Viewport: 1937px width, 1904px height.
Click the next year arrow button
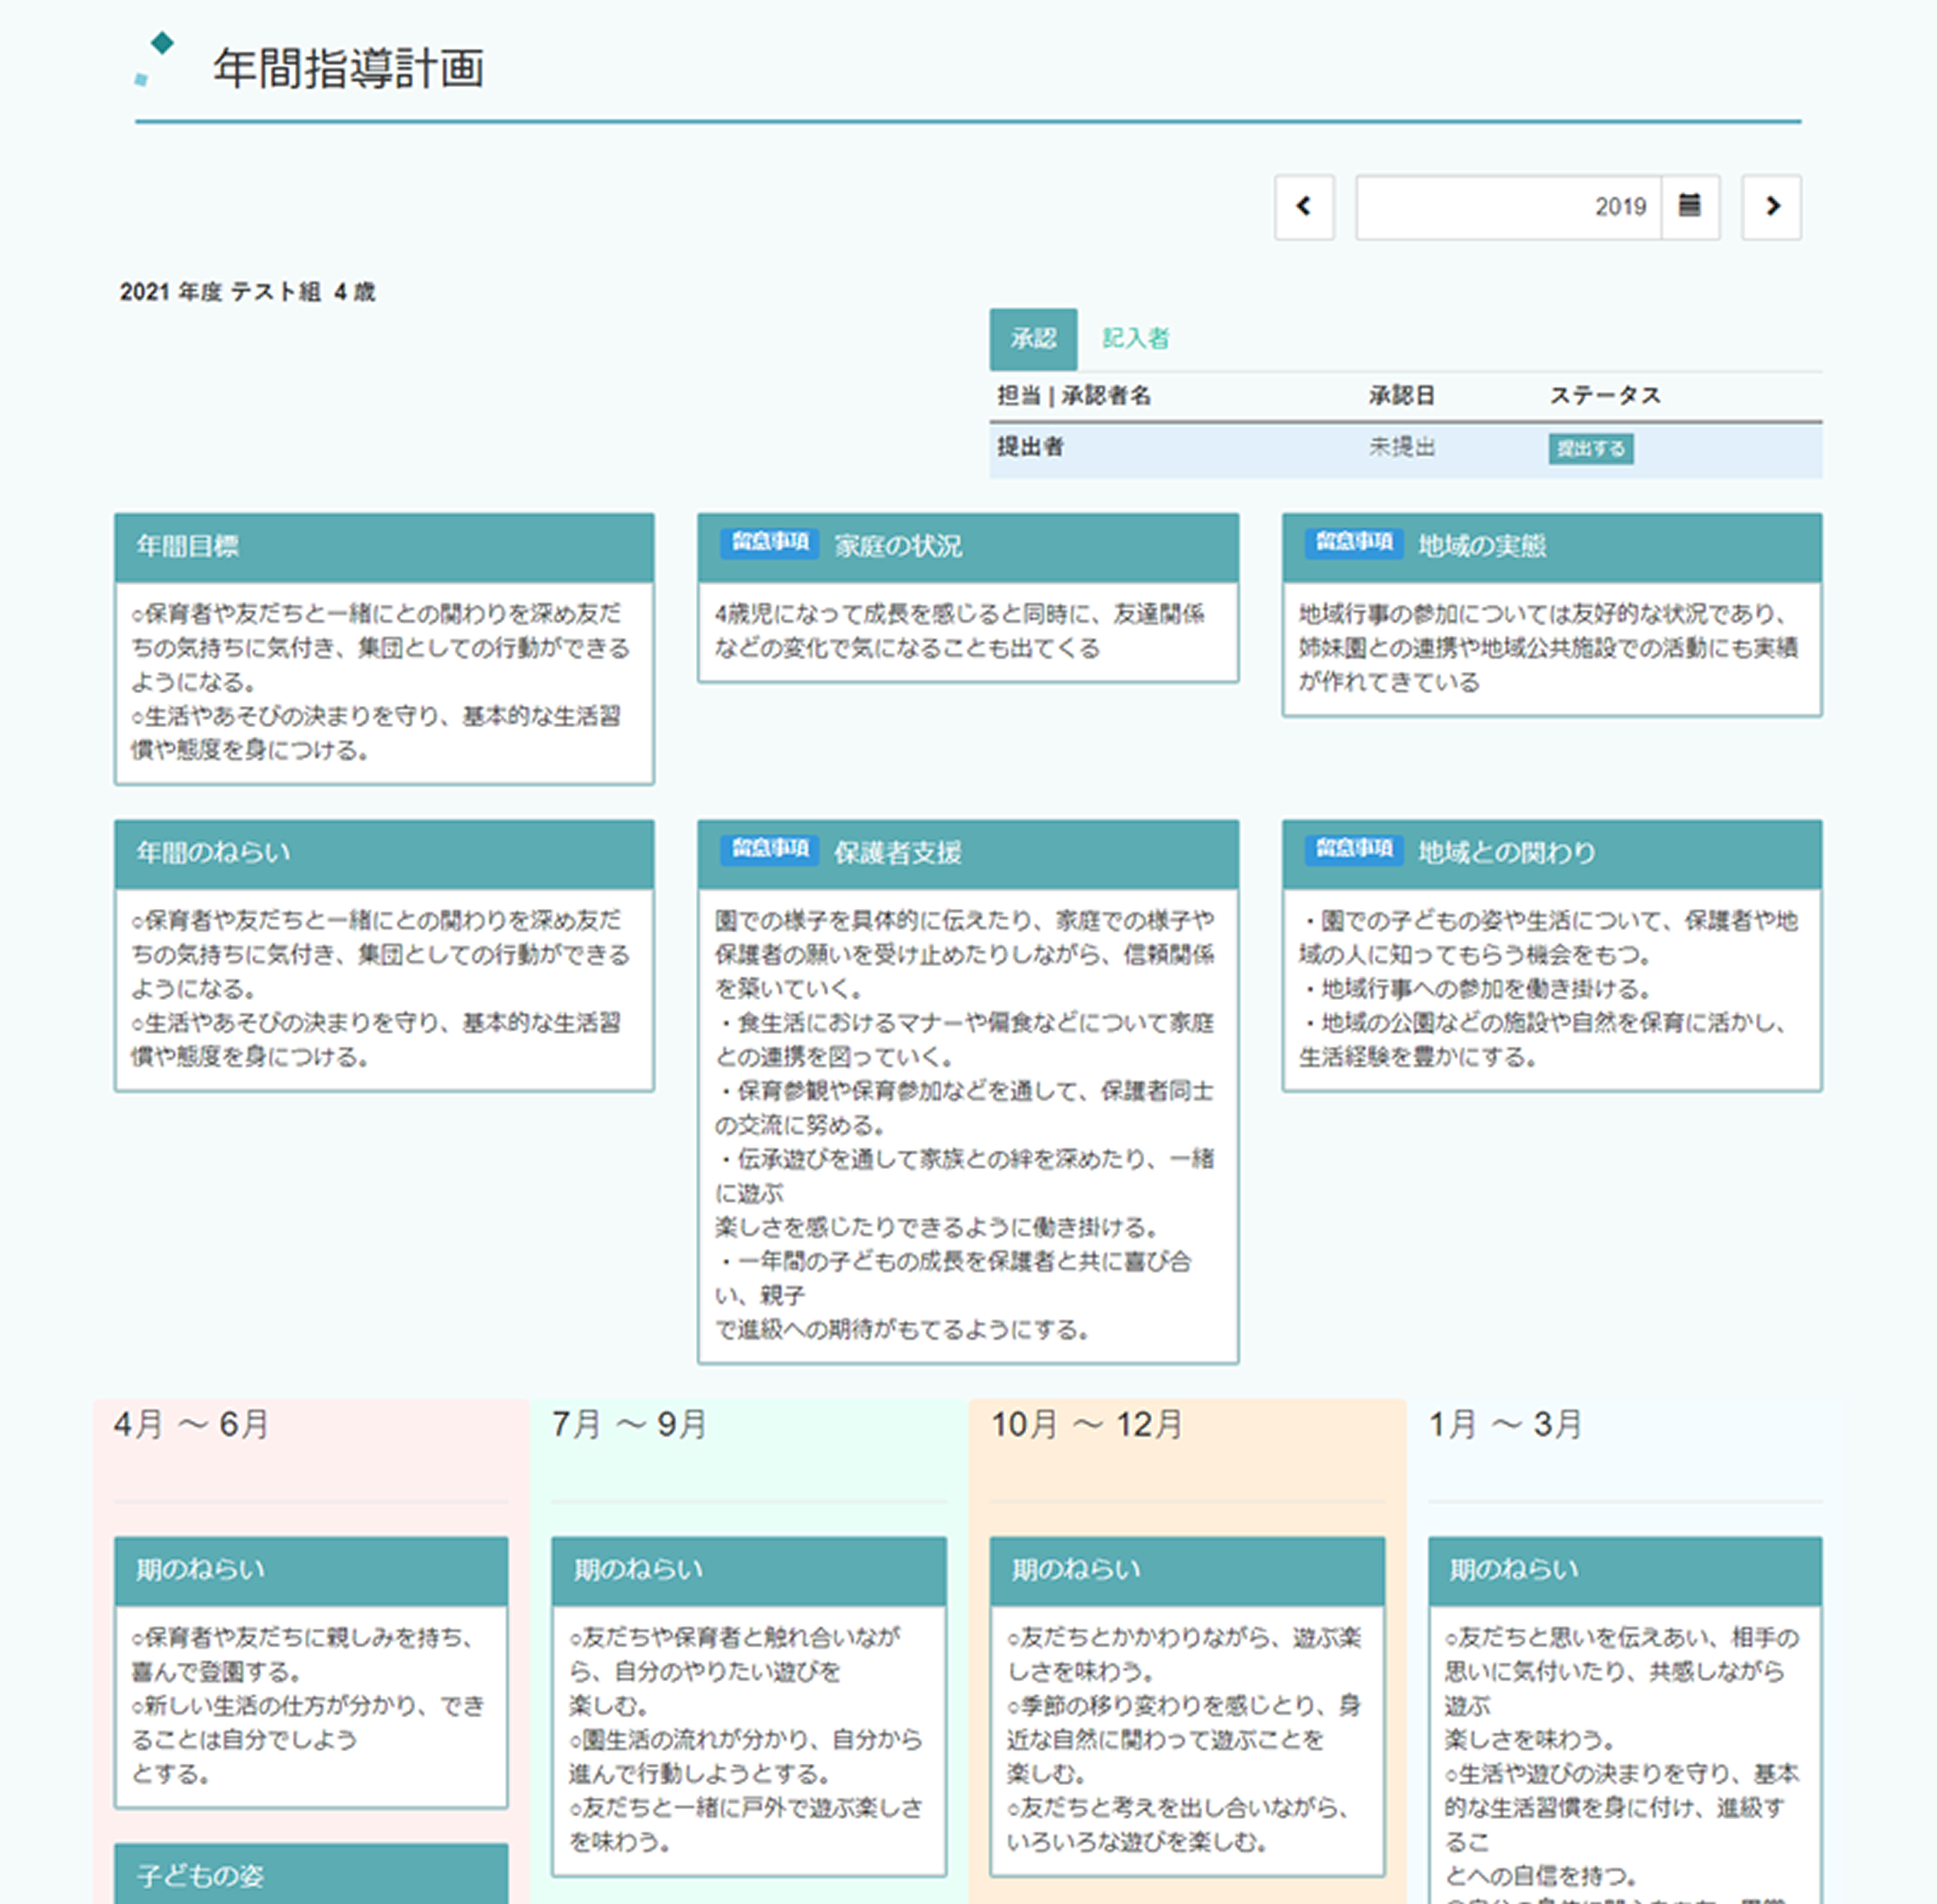tap(1771, 207)
